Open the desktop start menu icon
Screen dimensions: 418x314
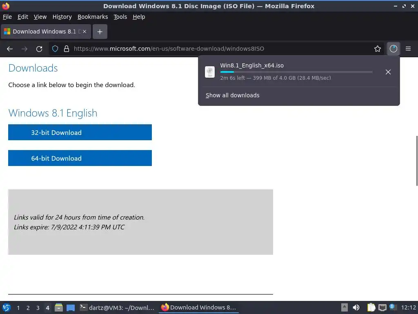(7, 307)
